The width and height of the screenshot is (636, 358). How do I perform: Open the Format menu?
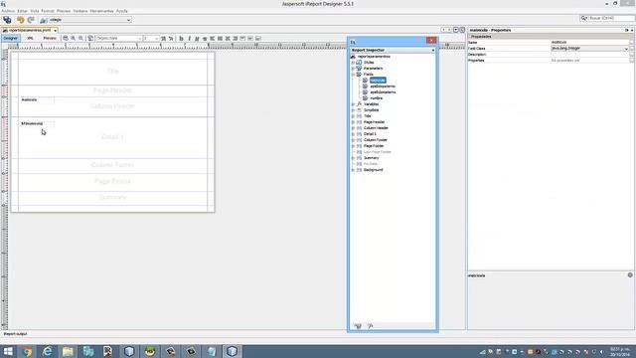tap(48, 11)
